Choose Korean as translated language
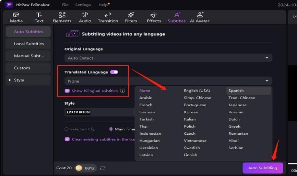The height and width of the screenshot is (176, 297). (191, 112)
